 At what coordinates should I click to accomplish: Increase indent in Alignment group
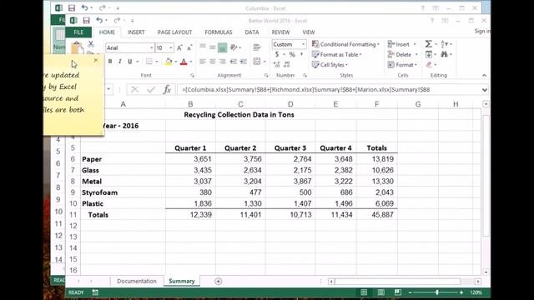243,62
